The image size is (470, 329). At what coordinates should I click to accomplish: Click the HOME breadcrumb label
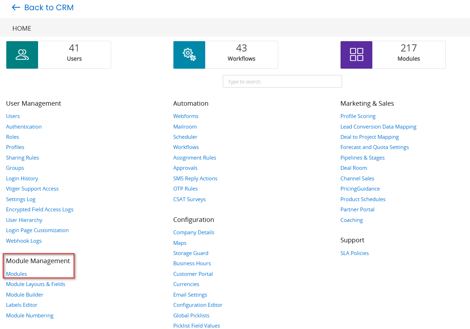22,28
